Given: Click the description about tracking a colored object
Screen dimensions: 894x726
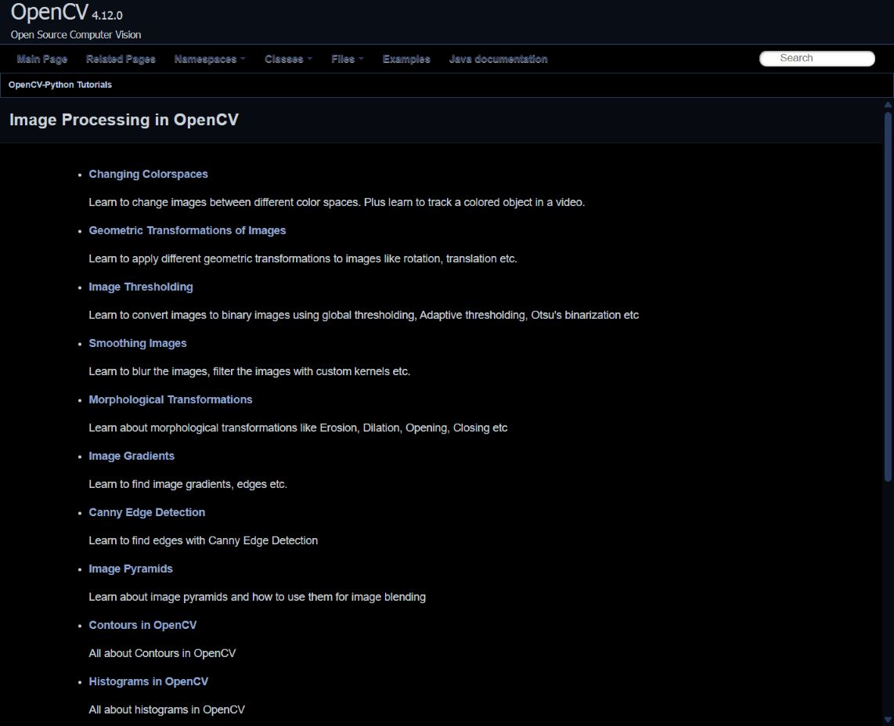Looking at the screenshot, I should 337,203.
